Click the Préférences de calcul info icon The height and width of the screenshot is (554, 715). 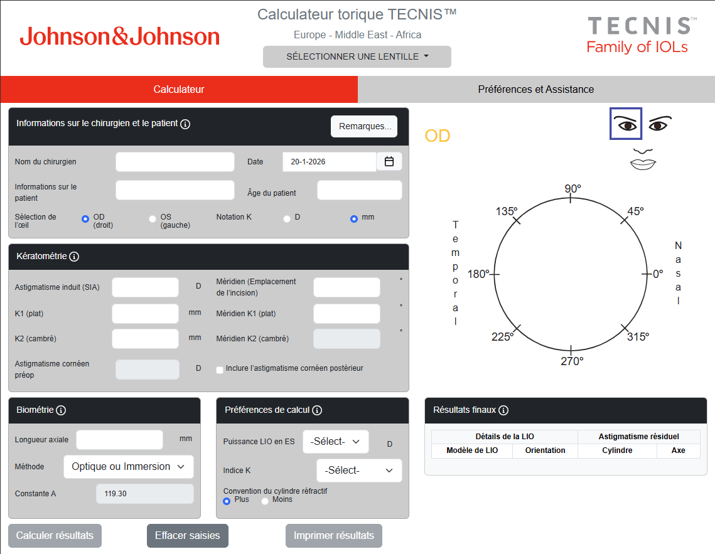(317, 410)
